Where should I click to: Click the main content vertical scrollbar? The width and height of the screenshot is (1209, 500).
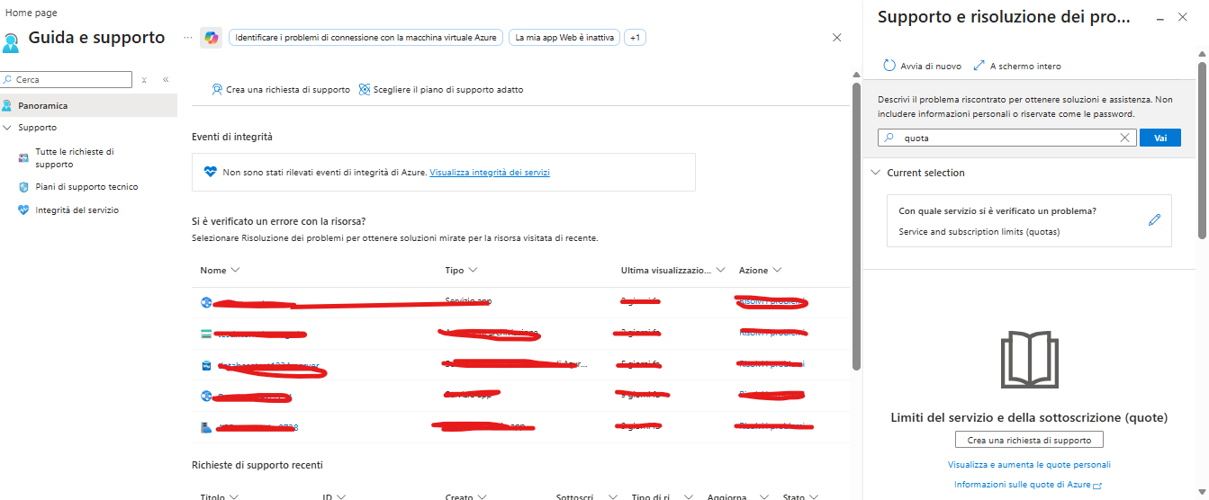click(x=856, y=225)
